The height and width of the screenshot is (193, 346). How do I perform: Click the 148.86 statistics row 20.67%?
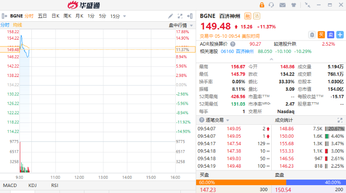click(x=309, y=129)
